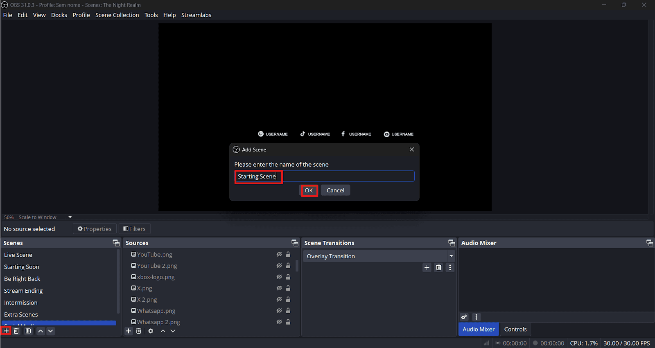Float the Scenes dock
Image resolution: width=655 pixels, height=348 pixels.
(116, 243)
